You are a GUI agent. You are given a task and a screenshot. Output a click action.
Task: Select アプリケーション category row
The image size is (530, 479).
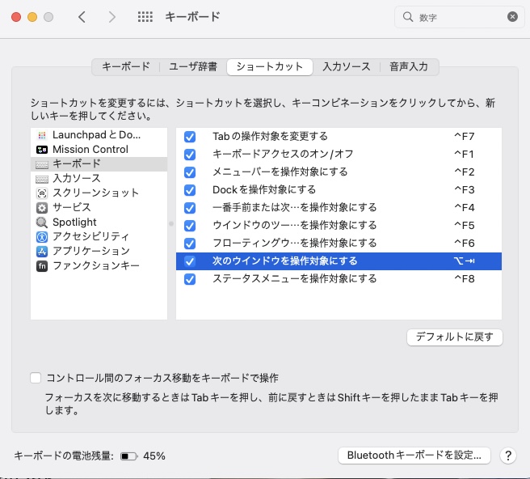99,252
